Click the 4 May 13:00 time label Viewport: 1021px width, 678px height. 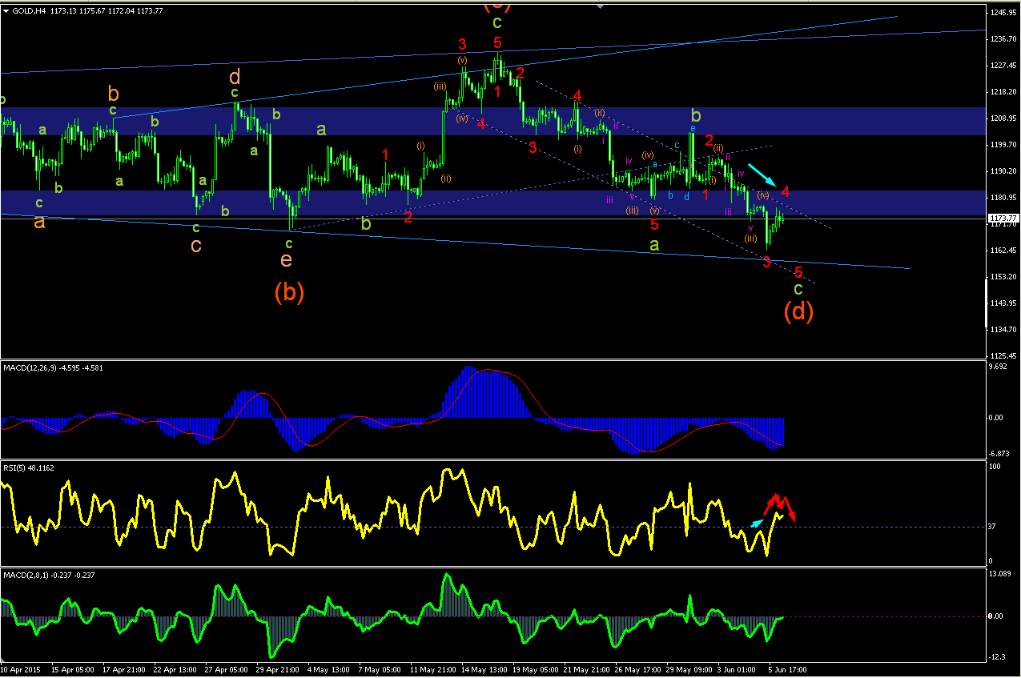coord(330,668)
